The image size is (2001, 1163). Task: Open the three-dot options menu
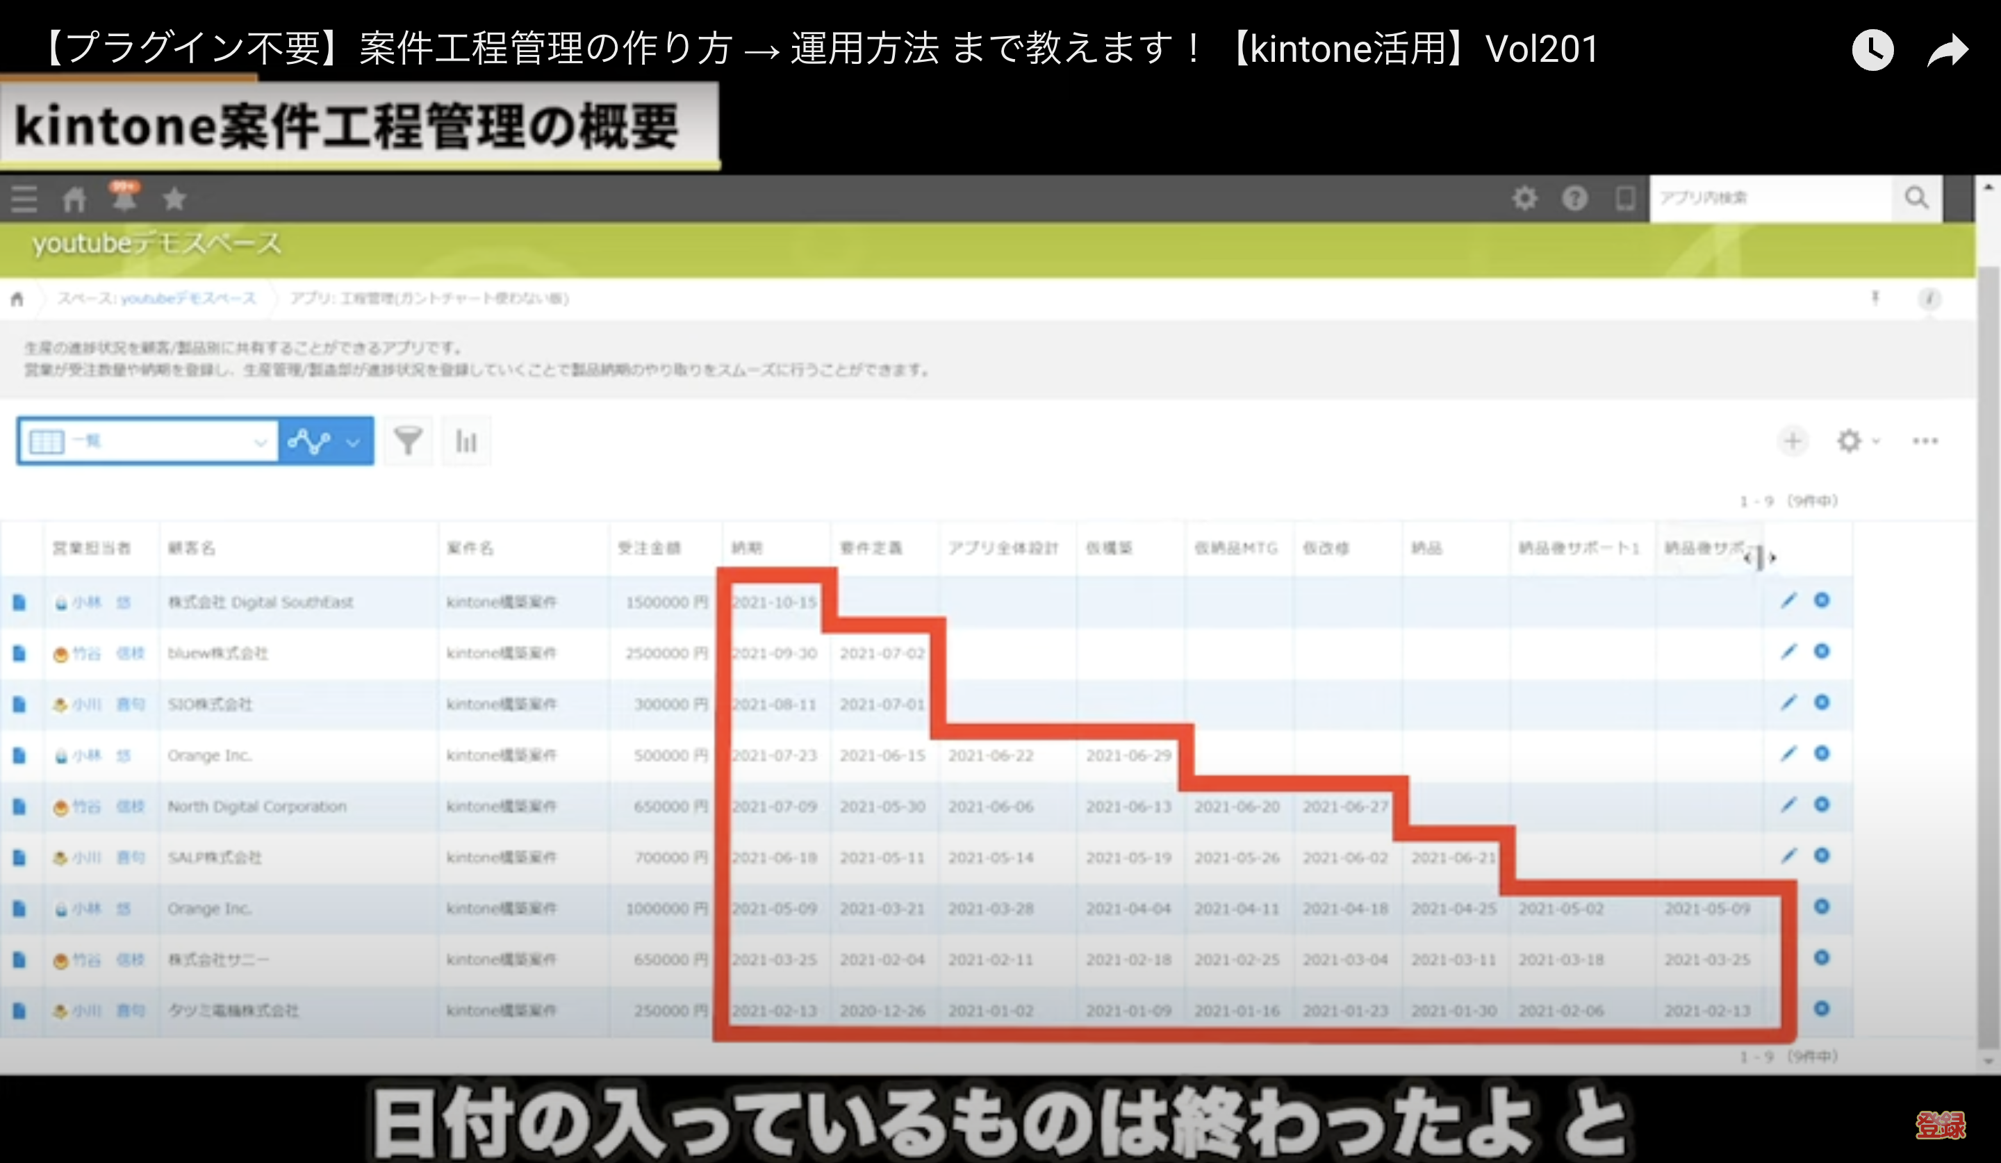pos(1925,440)
